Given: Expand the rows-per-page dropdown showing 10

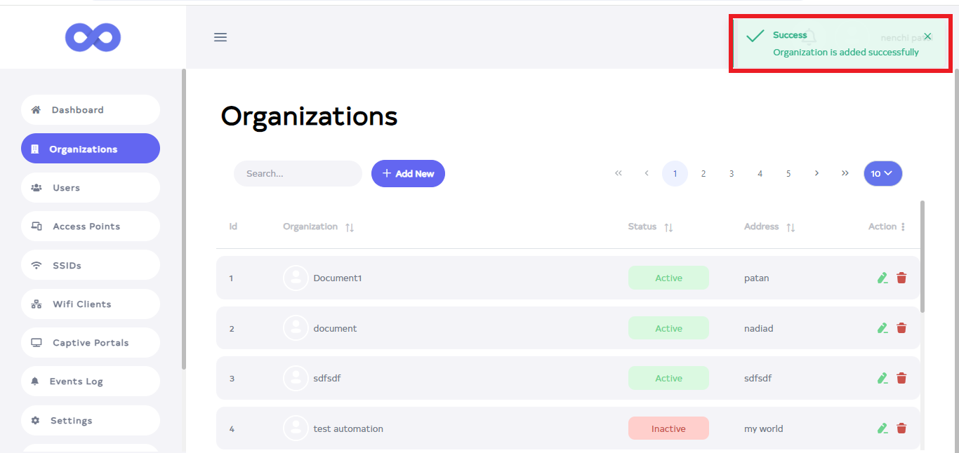Looking at the screenshot, I should pos(882,173).
